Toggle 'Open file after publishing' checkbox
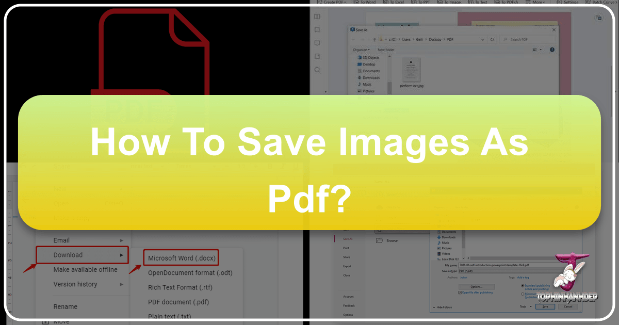This screenshot has height=325, width=619. 461,293
